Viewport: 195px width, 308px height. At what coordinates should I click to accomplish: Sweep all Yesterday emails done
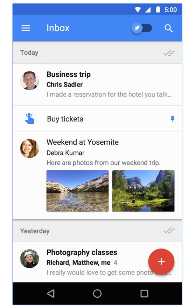point(169,230)
